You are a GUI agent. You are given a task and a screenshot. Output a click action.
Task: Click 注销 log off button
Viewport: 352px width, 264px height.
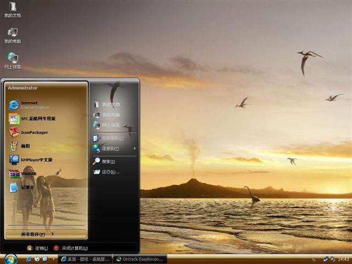click(37, 248)
